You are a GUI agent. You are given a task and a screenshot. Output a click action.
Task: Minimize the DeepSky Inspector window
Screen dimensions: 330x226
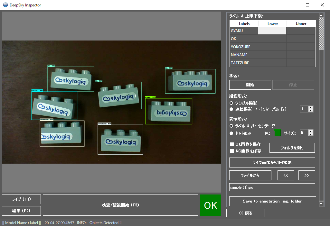pos(293,5)
